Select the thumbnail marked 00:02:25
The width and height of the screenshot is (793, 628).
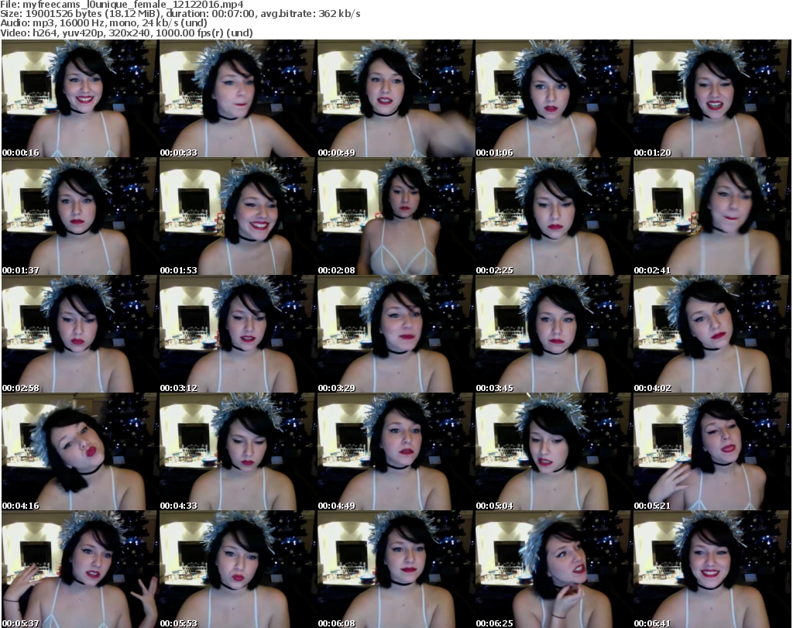(553, 216)
